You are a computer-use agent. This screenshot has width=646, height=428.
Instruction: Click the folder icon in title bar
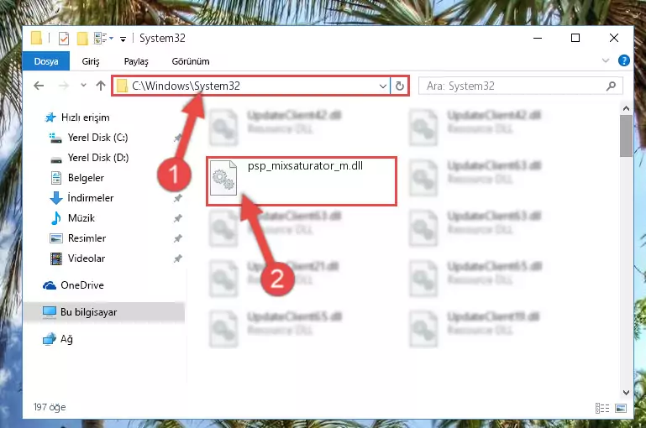coord(36,39)
